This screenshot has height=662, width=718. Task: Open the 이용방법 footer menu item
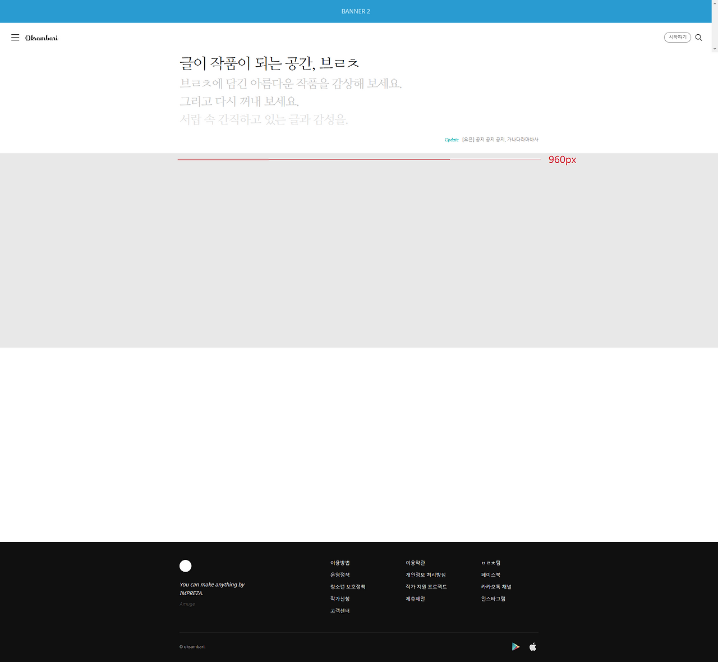pyautogui.click(x=340, y=562)
